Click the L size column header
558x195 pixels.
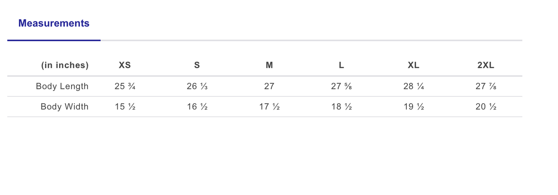click(341, 66)
